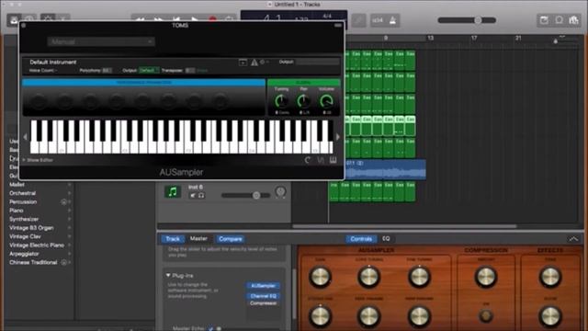This screenshot has width=588, height=331.
Task: Turn the Compression Amount knob
Action: 486,277
